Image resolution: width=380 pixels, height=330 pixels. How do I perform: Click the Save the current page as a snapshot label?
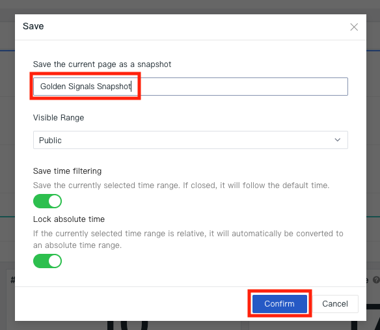click(102, 64)
